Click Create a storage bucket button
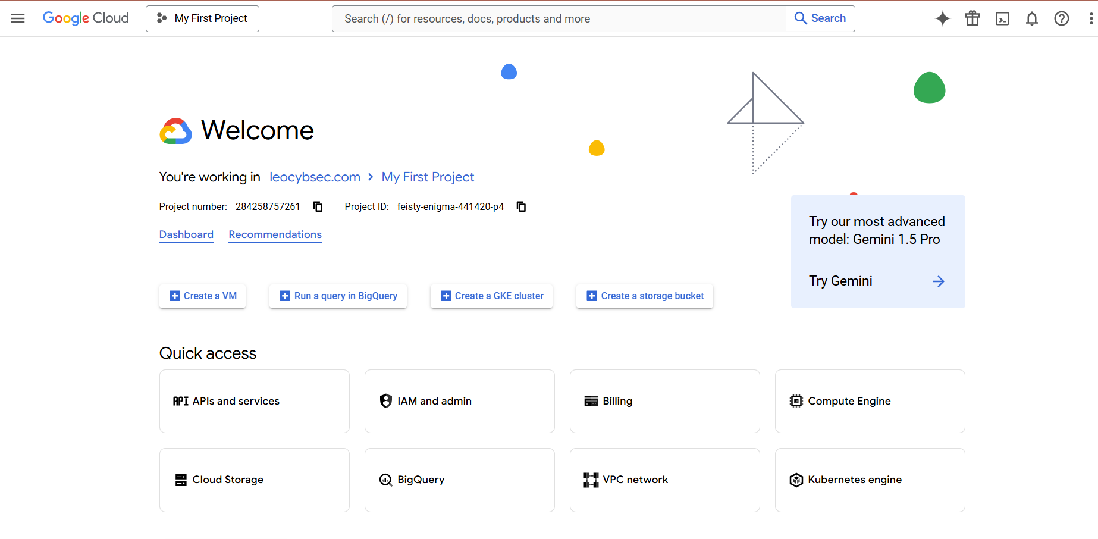This screenshot has width=1098, height=539. coord(645,296)
